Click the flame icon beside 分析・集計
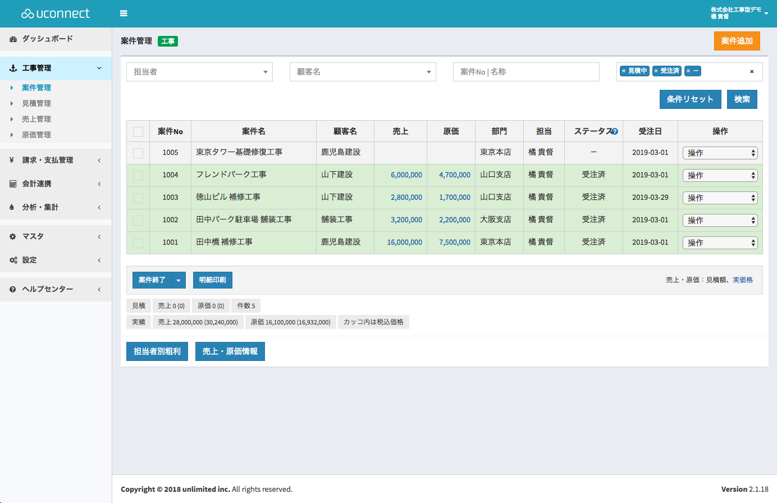The height and width of the screenshot is (503, 777). click(x=12, y=207)
